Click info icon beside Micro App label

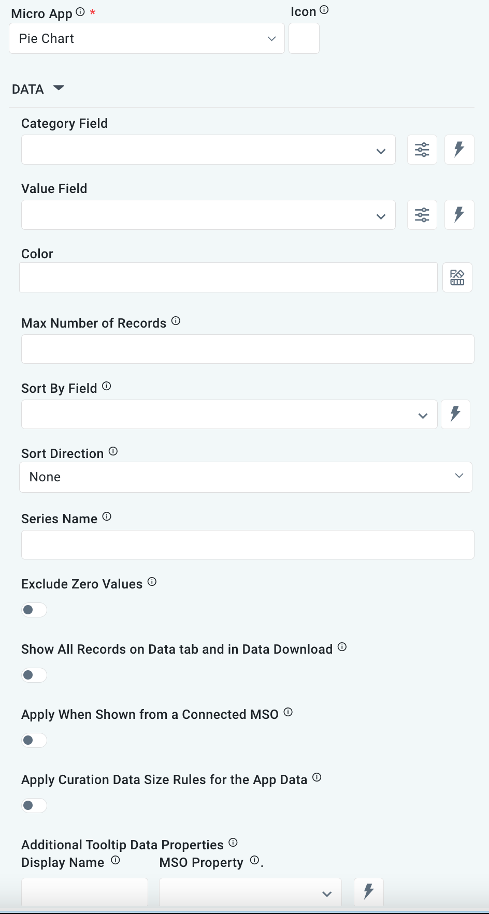80,12
